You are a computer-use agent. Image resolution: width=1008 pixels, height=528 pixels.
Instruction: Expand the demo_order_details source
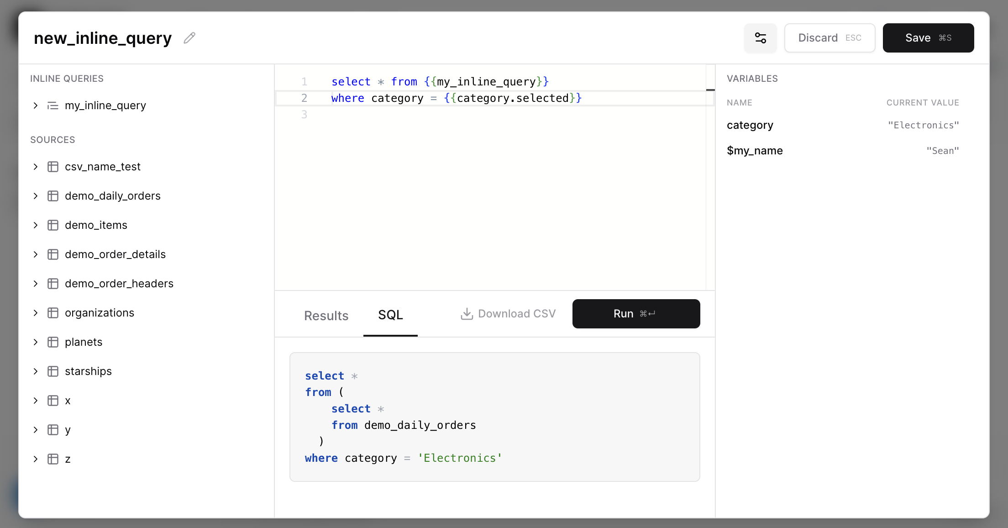point(36,254)
